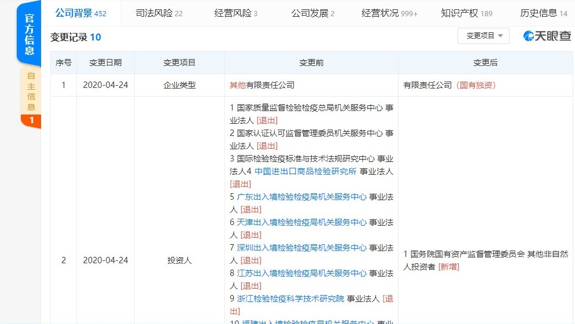Click entry 1 国家质量监督检验检疫总局机关服务中心
The width and height of the screenshot is (575, 324).
(x=311, y=114)
